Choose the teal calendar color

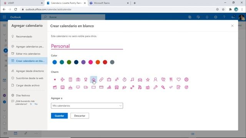click(62, 62)
